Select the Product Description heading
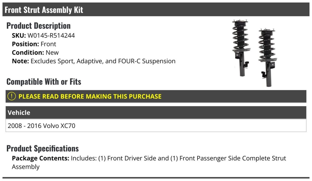Image resolution: width=312 pixels, height=181 pixels. coord(38,26)
